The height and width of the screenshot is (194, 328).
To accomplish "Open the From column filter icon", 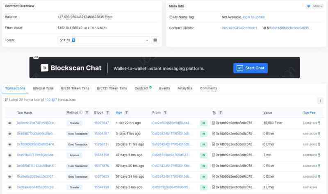I will click(x=165, y=113).
